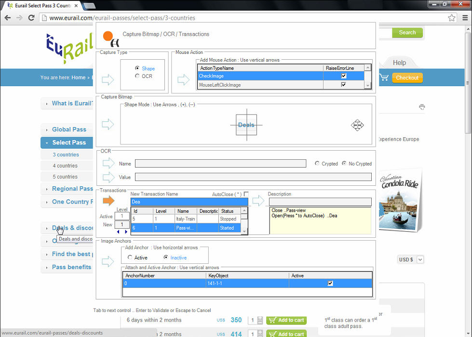Click the arrow icon beside OCR Value
Screen dimensions: 472x337
pyautogui.click(x=108, y=177)
